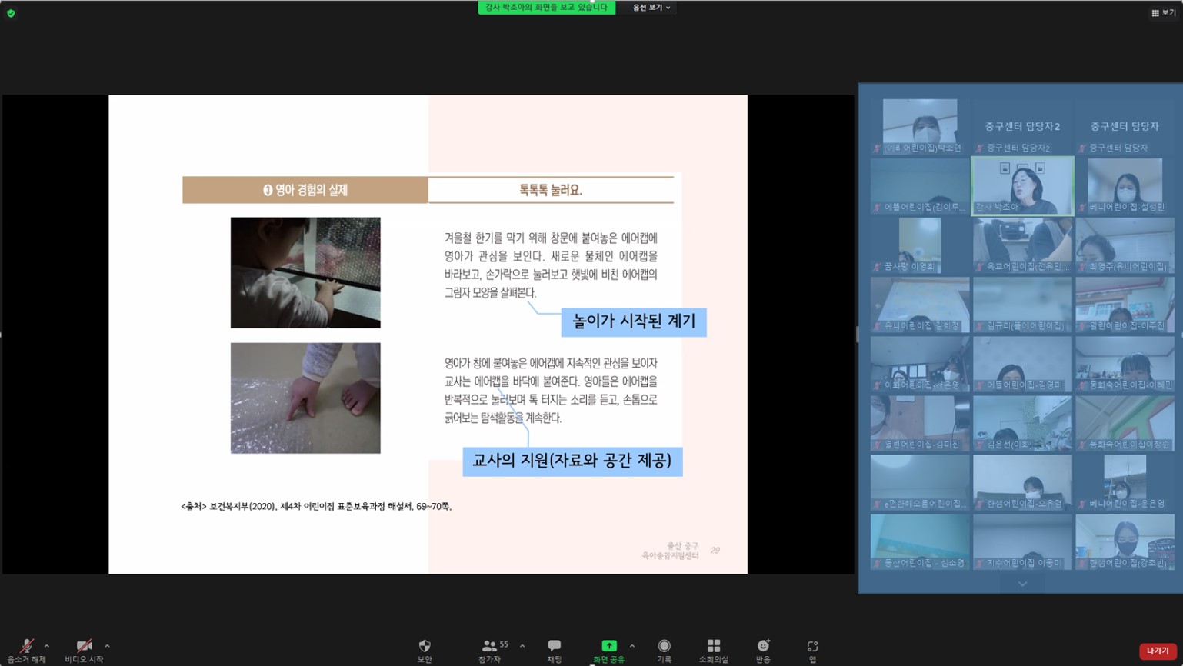Click the green encryption shield icon
Viewport: 1183px width, 666px height.
point(11,13)
